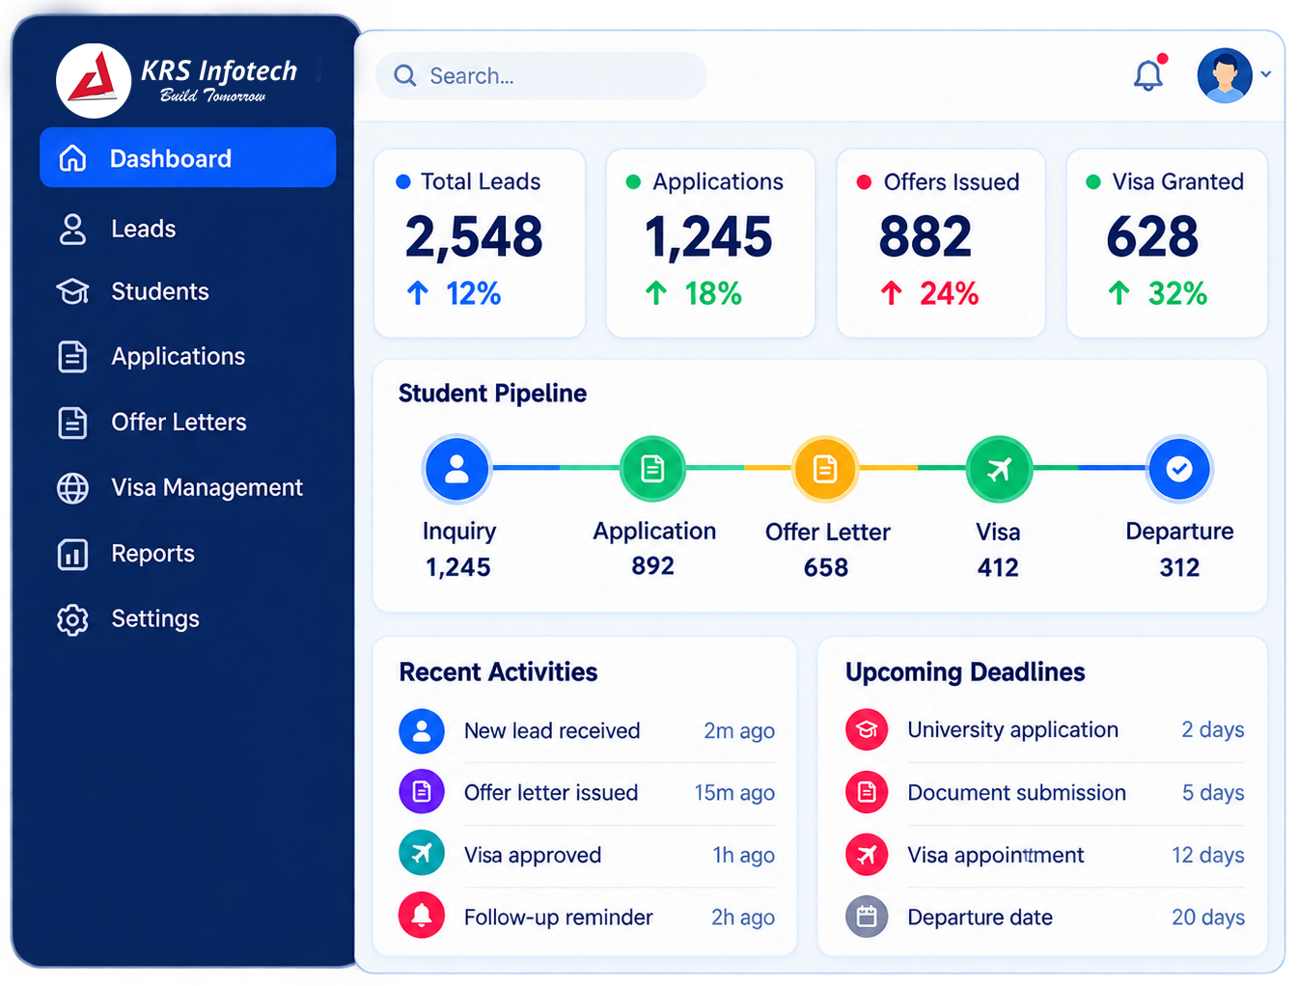Viewport: 1298px width, 986px height.
Task: Click the Offer Letter stage icon
Action: 825,469
